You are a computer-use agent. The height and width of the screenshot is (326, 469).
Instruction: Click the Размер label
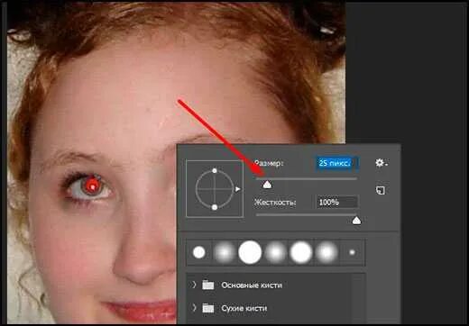[x=269, y=163]
